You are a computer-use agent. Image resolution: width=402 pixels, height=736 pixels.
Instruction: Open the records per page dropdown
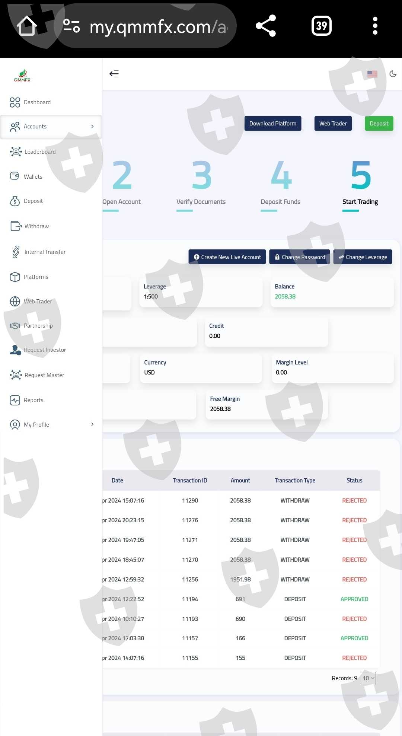pyautogui.click(x=368, y=678)
